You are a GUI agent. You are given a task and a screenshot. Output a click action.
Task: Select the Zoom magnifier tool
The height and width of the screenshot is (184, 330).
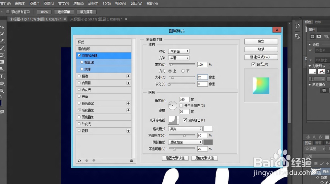[2, 91]
